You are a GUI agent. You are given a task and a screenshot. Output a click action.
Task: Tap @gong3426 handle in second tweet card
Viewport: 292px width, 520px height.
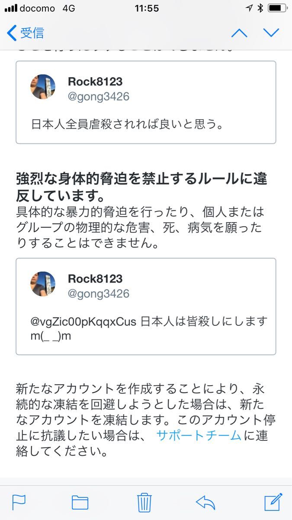coord(99,293)
